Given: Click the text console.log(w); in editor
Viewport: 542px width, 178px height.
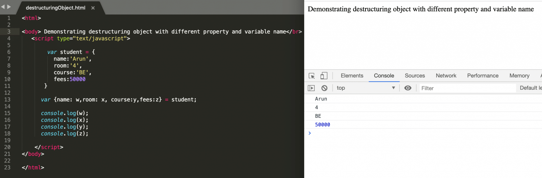Looking at the screenshot, I should coord(64,113).
